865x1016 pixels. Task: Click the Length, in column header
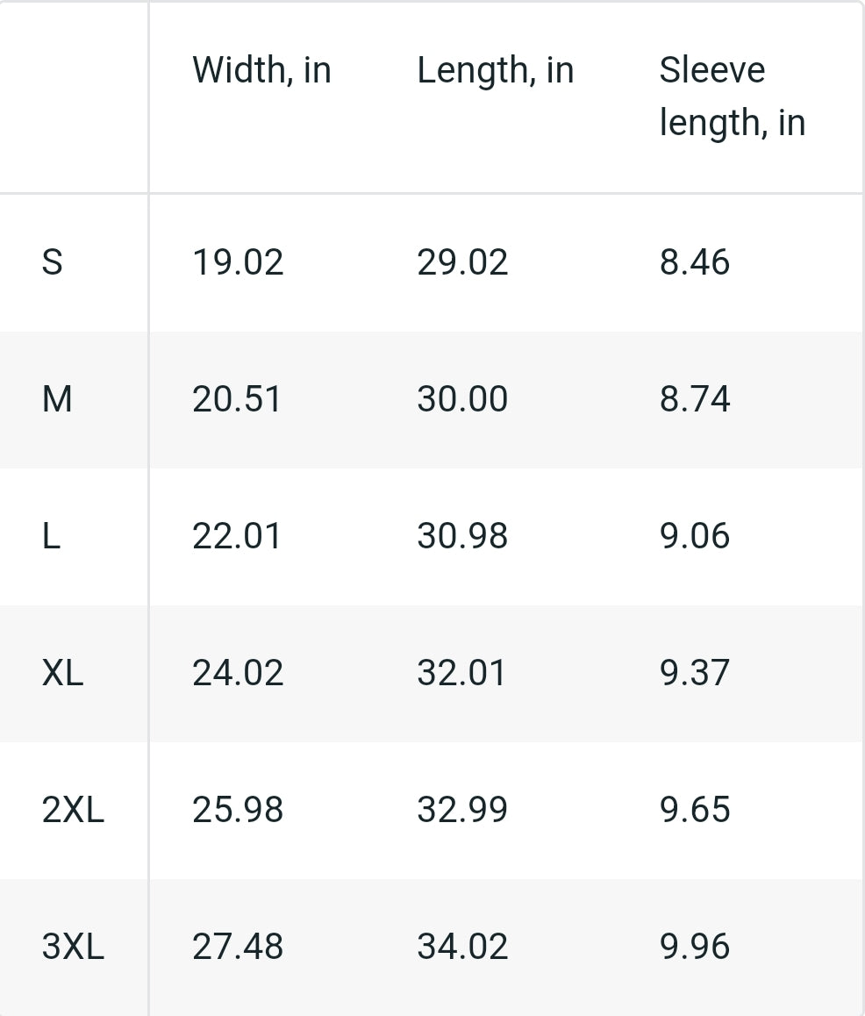tap(495, 70)
